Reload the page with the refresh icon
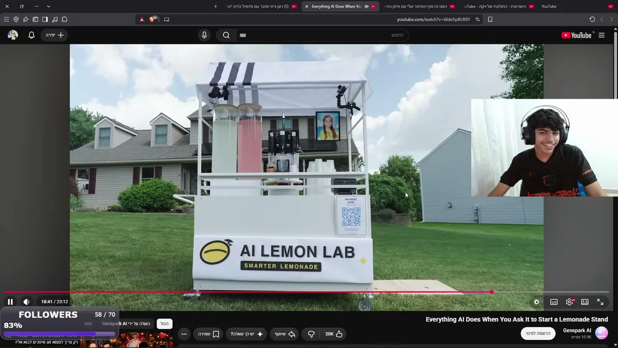618x348 pixels. [592, 19]
